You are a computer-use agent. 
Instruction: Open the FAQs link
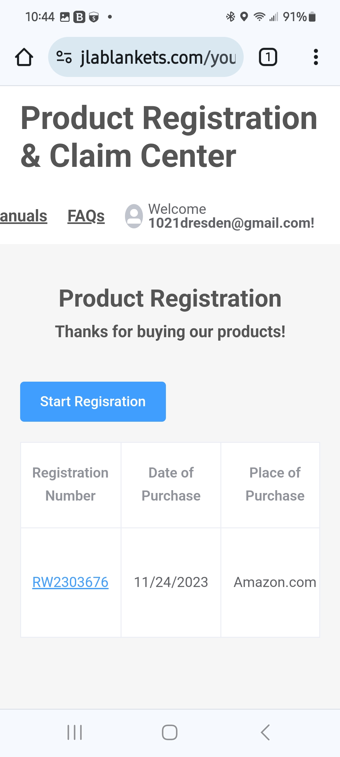coord(86,216)
